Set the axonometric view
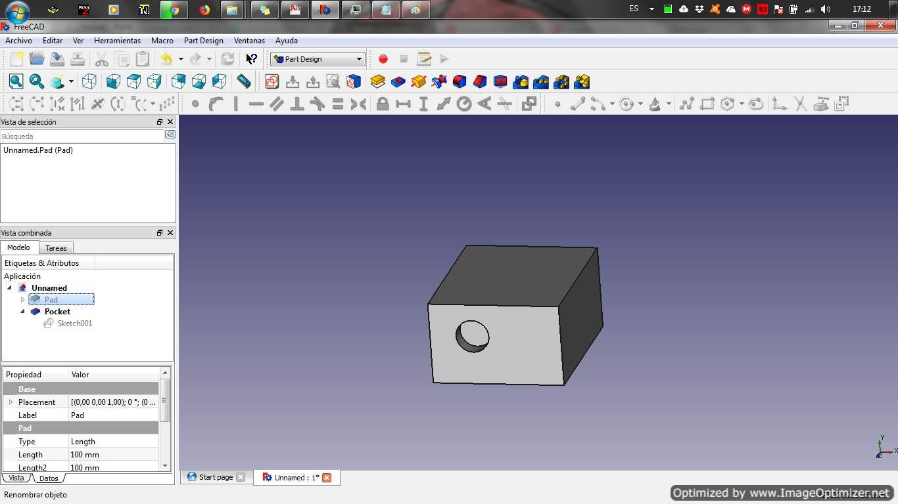 (89, 81)
